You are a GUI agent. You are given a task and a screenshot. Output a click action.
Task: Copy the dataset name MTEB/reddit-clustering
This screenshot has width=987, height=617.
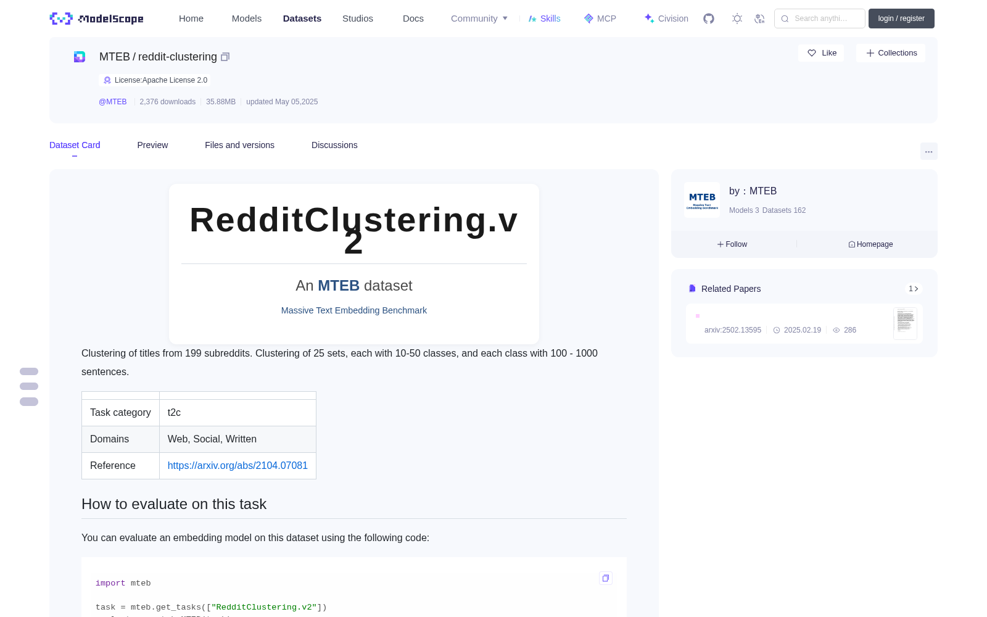pos(225,57)
